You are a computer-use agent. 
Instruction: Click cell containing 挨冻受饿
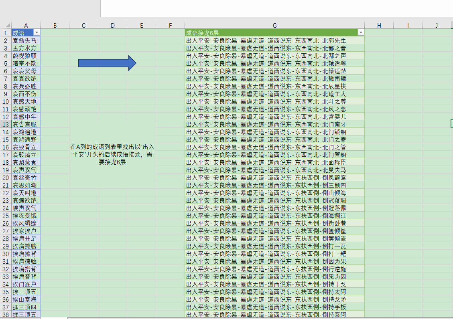26,216
